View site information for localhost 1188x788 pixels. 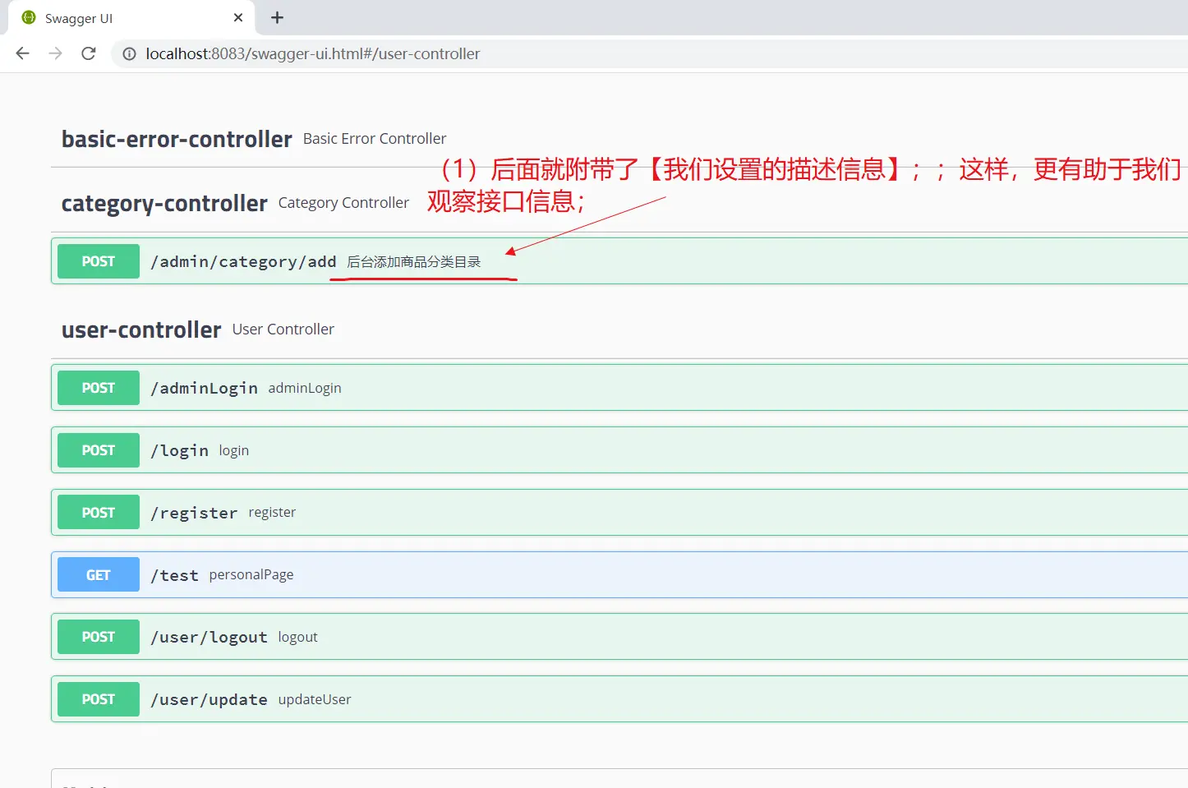pyautogui.click(x=129, y=54)
